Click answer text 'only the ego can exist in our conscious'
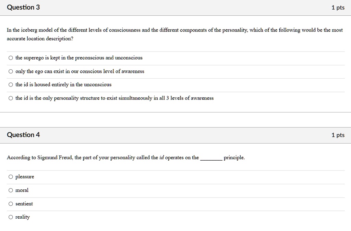Viewport: 351px width, 231px height. 80,71
